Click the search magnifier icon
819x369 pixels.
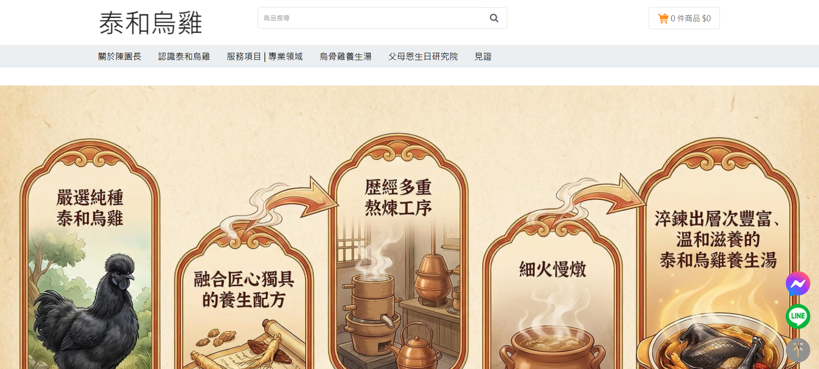click(494, 18)
